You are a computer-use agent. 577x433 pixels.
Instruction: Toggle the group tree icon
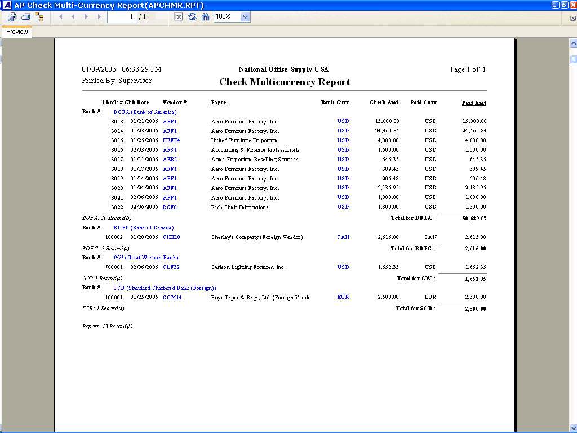pyautogui.click(x=39, y=17)
